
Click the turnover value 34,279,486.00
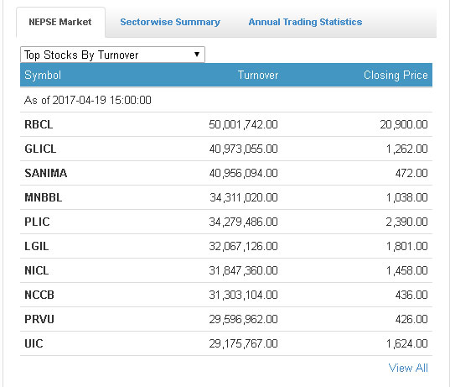coord(243,222)
